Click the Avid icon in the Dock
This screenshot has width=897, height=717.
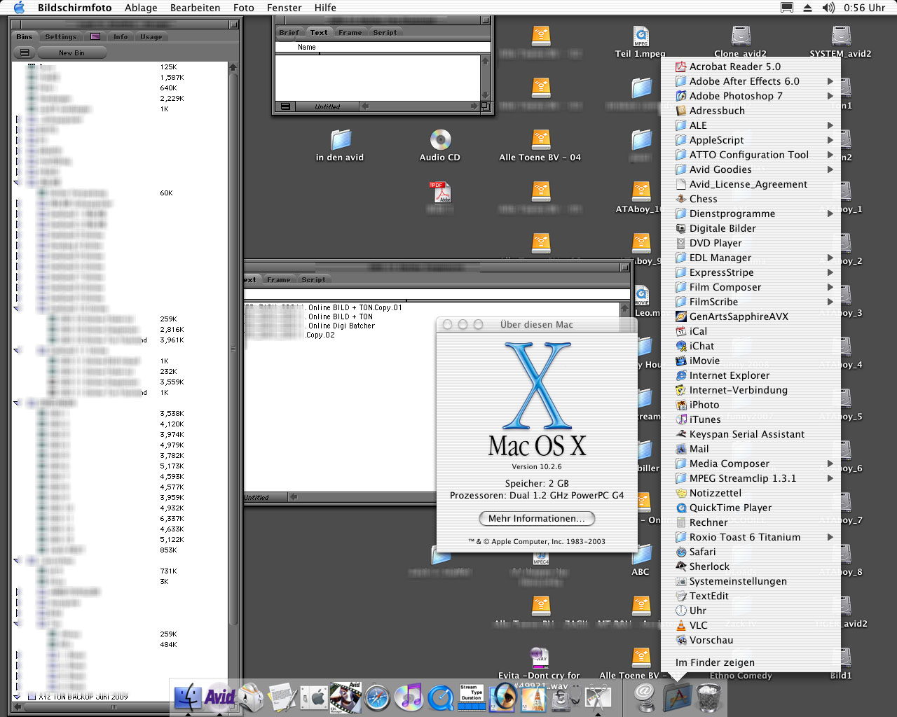click(219, 697)
